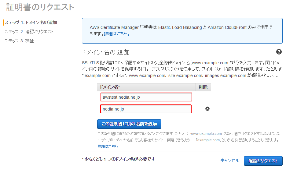Click この証明書に別の名前を追加 button
The height and width of the screenshot is (169, 286).
(129, 124)
